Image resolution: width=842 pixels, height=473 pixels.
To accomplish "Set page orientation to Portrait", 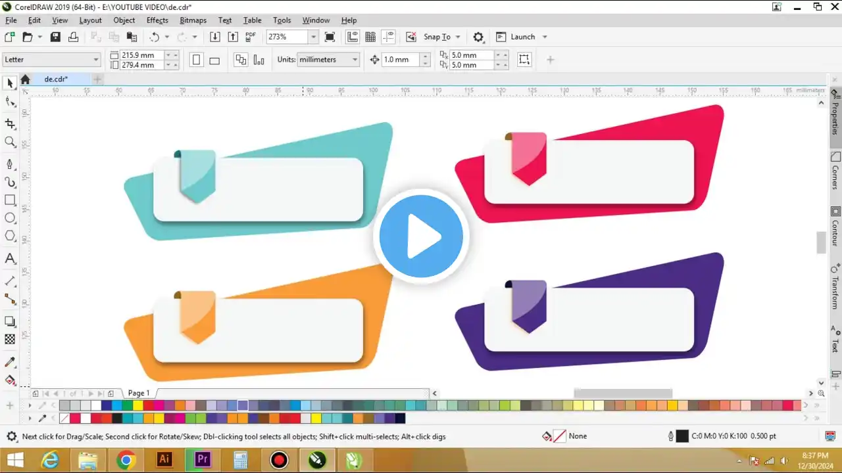I will 196,60.
